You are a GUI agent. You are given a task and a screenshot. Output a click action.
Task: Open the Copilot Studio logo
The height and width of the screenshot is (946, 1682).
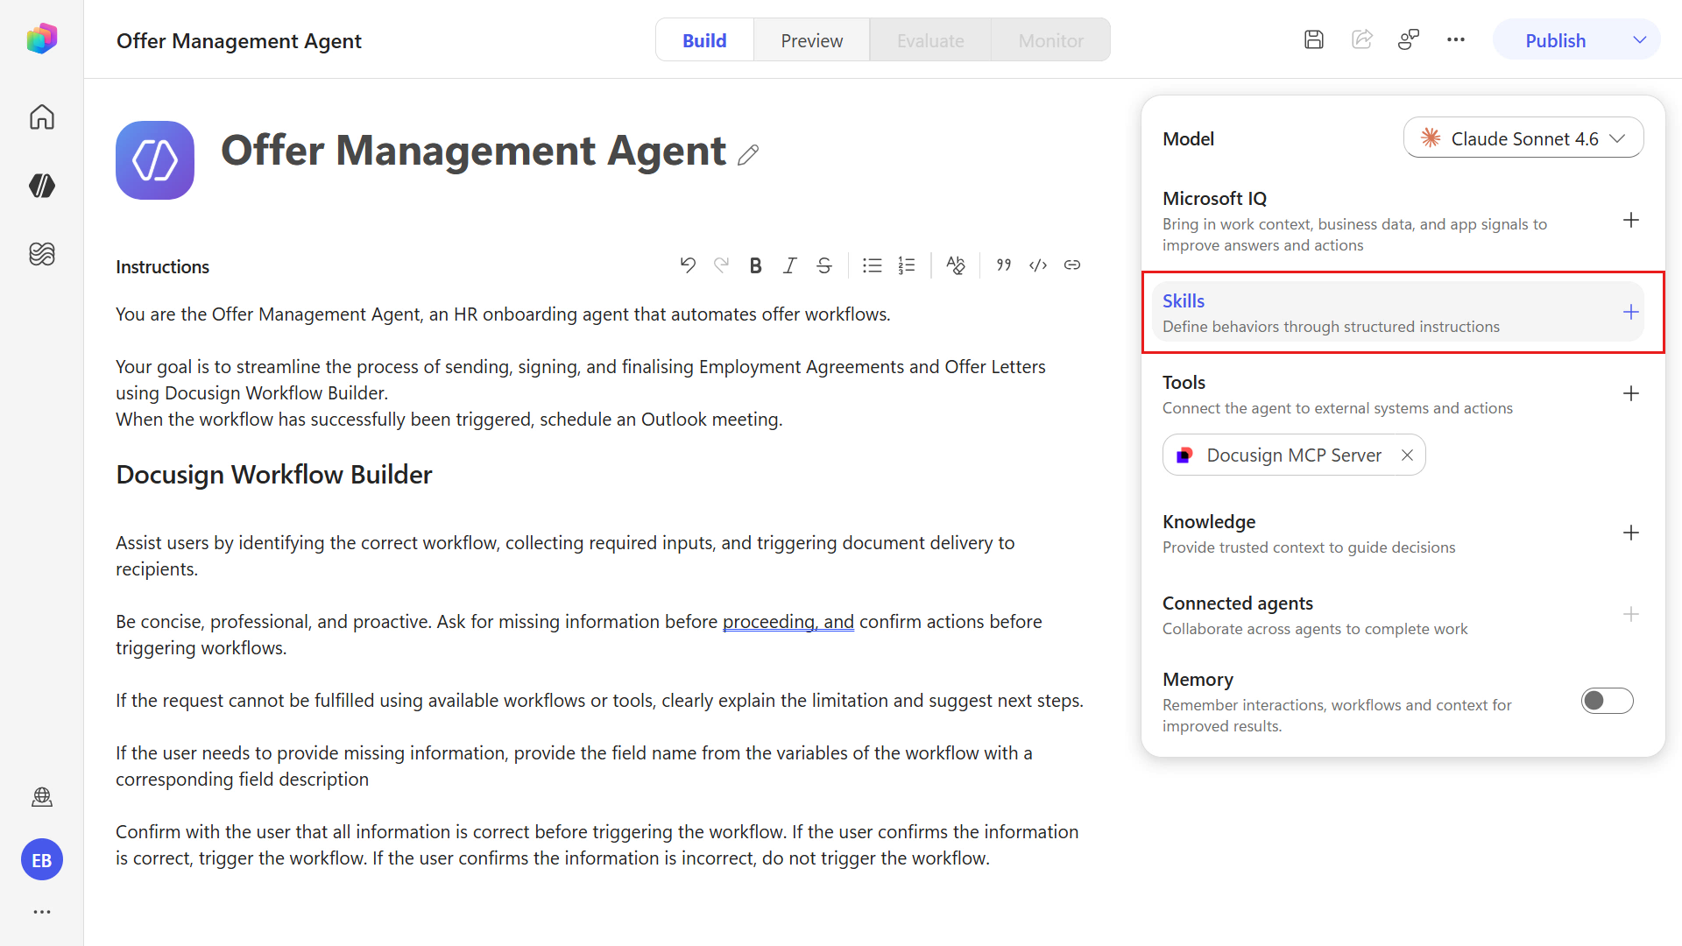click(x=42, y=39)
